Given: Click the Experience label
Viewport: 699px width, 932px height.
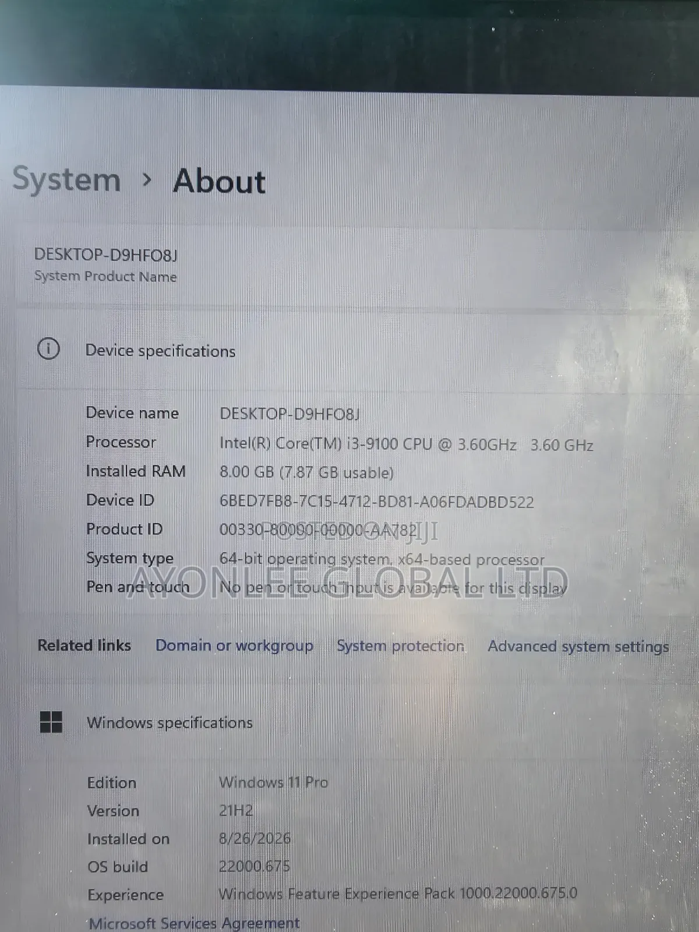Looking at the screenshot, I should tap(125, 895).
